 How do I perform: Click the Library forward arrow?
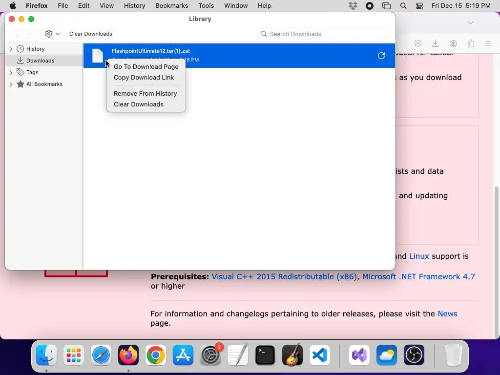click(x=29, y=34)
